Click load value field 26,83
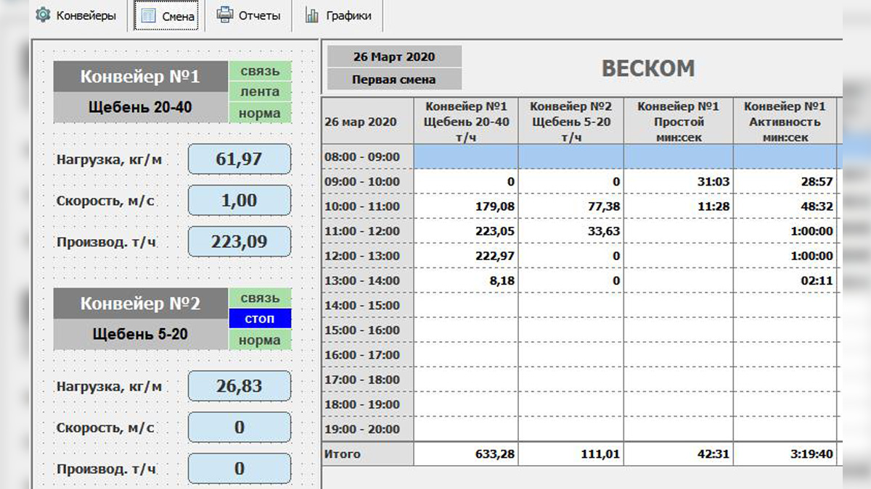This screenshot has height=489, width=871. [240, 386]
